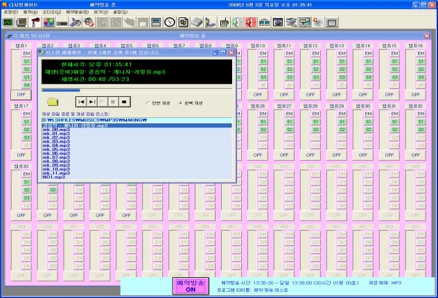The image size is (438, 298).
Task: Open the 동작(A) menu
Action: point(30,12)
